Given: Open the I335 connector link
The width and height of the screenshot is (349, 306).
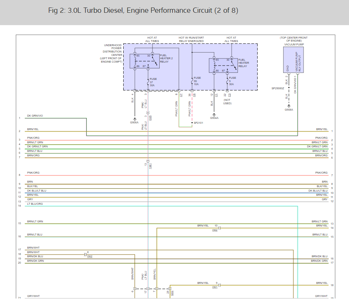Looking at the screenshot, I should point(150,118).
